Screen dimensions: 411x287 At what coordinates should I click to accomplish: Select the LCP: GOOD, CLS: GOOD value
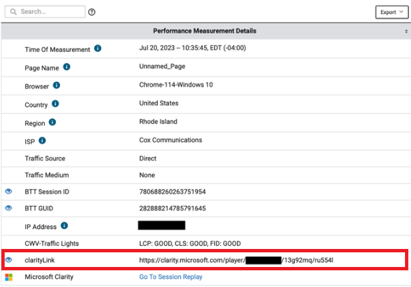pos(189,244)
